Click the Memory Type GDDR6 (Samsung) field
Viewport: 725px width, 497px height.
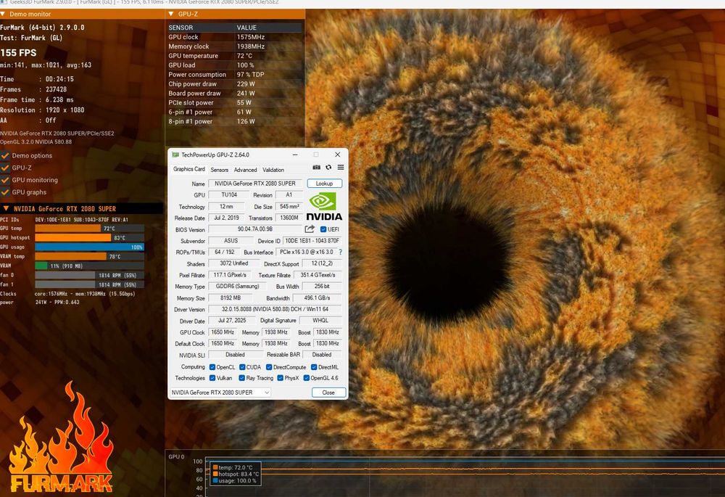pyautogui.click(x=237, y=287)
